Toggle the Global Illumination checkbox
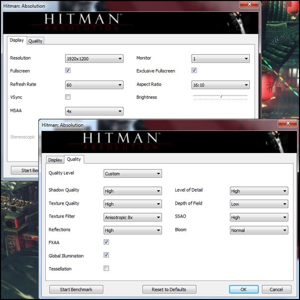Screen dimensions: 300x300 coord(106,255)
